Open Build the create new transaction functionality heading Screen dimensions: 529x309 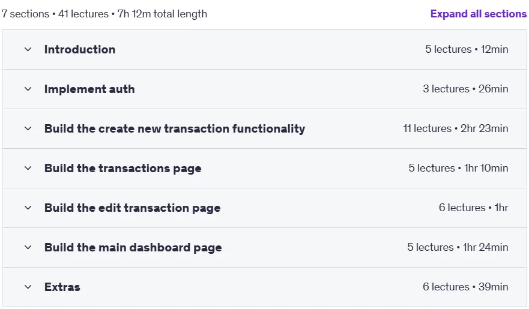[175, 129]
